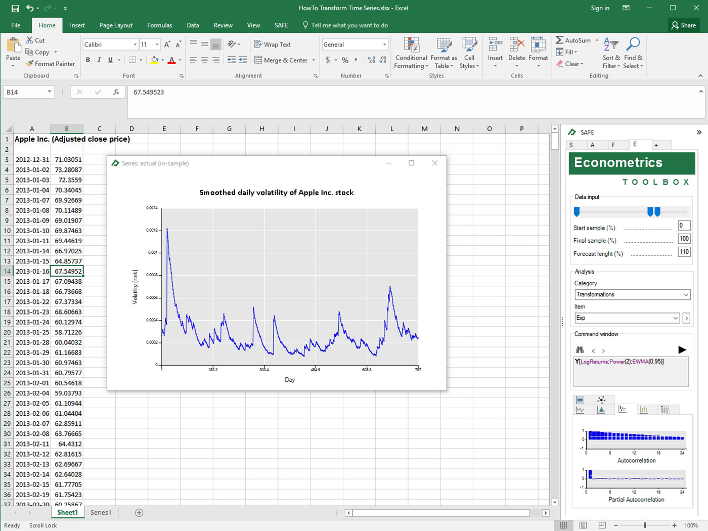Expand the formula bar
This screenshot has height=531, width=708.
tap(701, 92)
